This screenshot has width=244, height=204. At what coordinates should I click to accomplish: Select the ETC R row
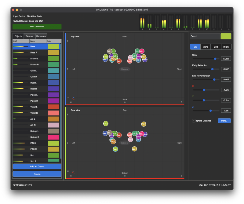pos(36,149)
